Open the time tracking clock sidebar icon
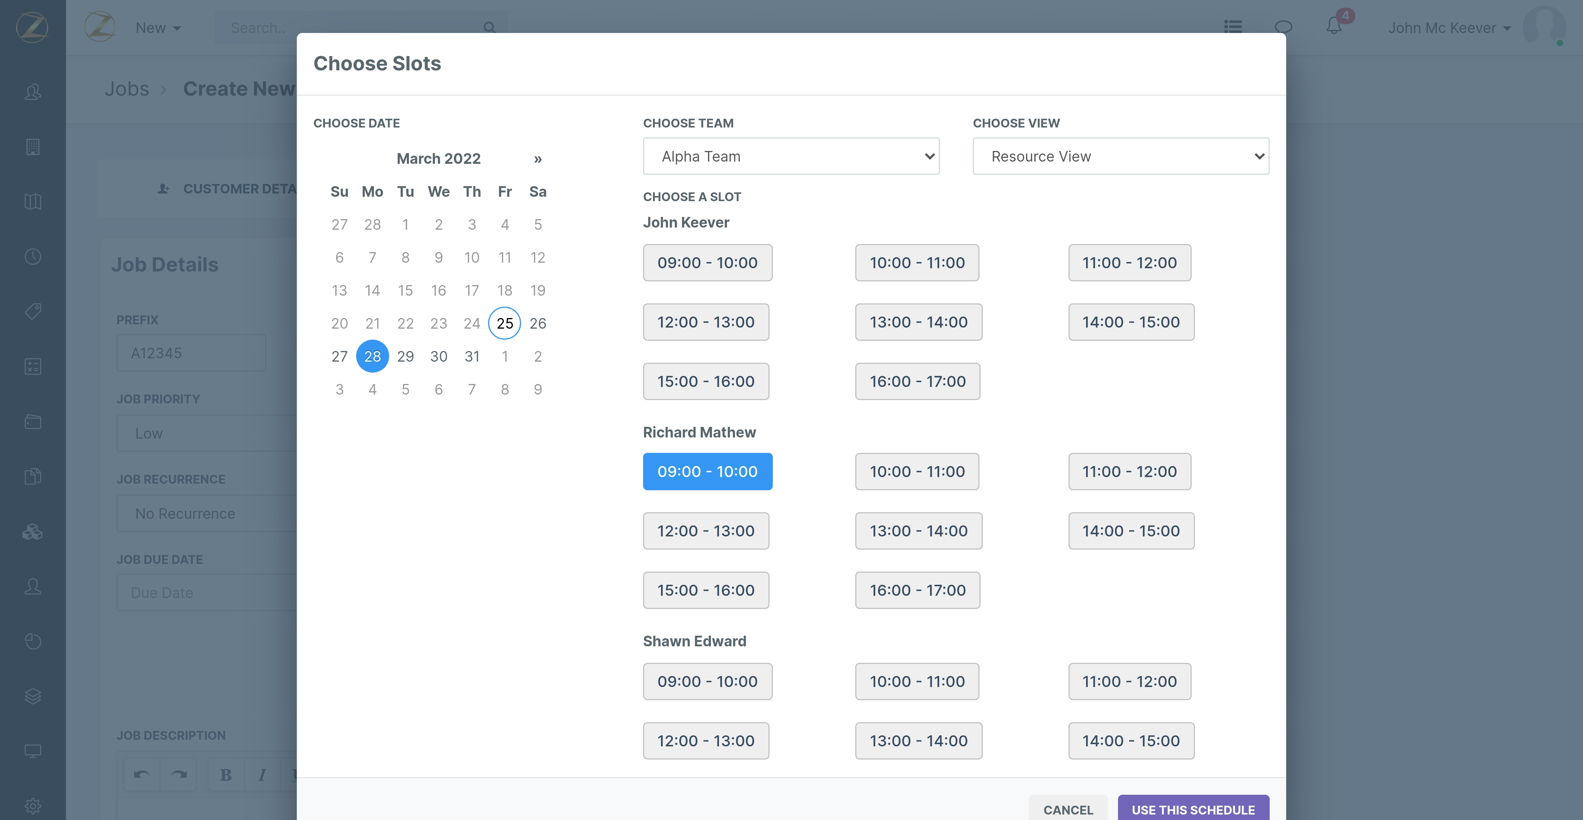This screenshot has height=820, width=1583. tap(33, 257)
